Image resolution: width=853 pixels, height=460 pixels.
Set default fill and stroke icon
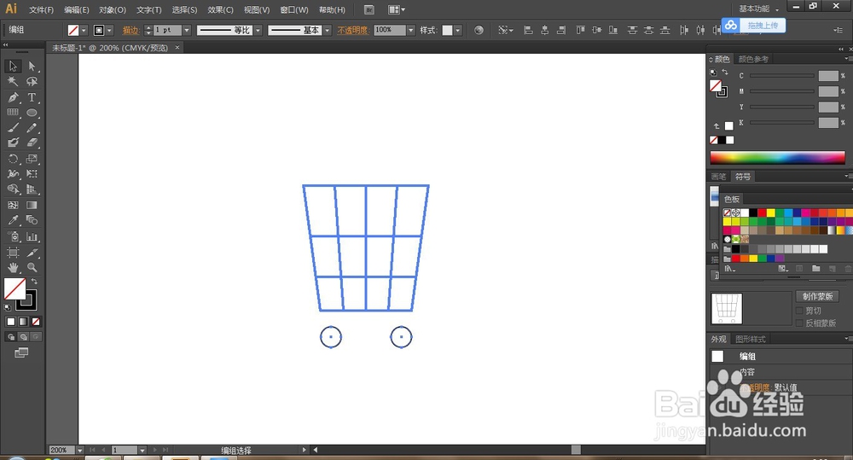[8, 307]
